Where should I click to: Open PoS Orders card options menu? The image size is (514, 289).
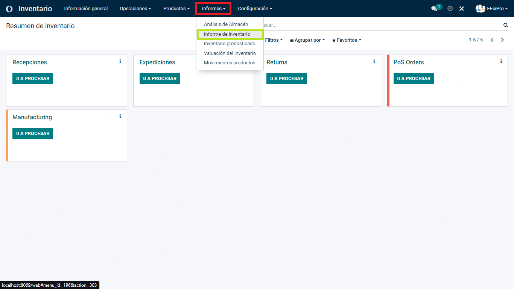[x=501, y=61]
